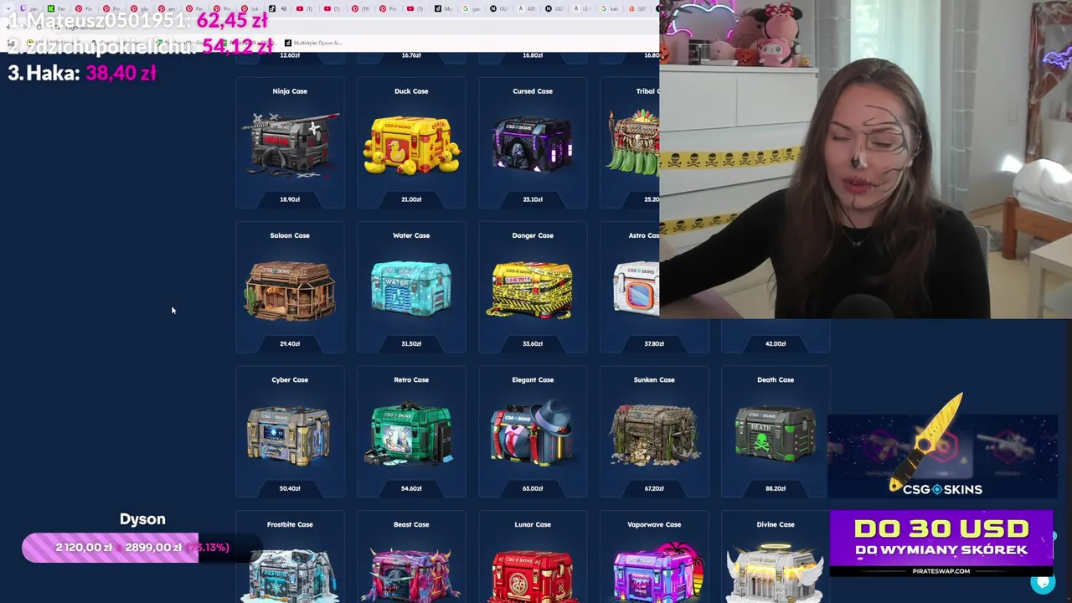
Task: Open the Ninja Case chest image
Action: pos(290,146)
